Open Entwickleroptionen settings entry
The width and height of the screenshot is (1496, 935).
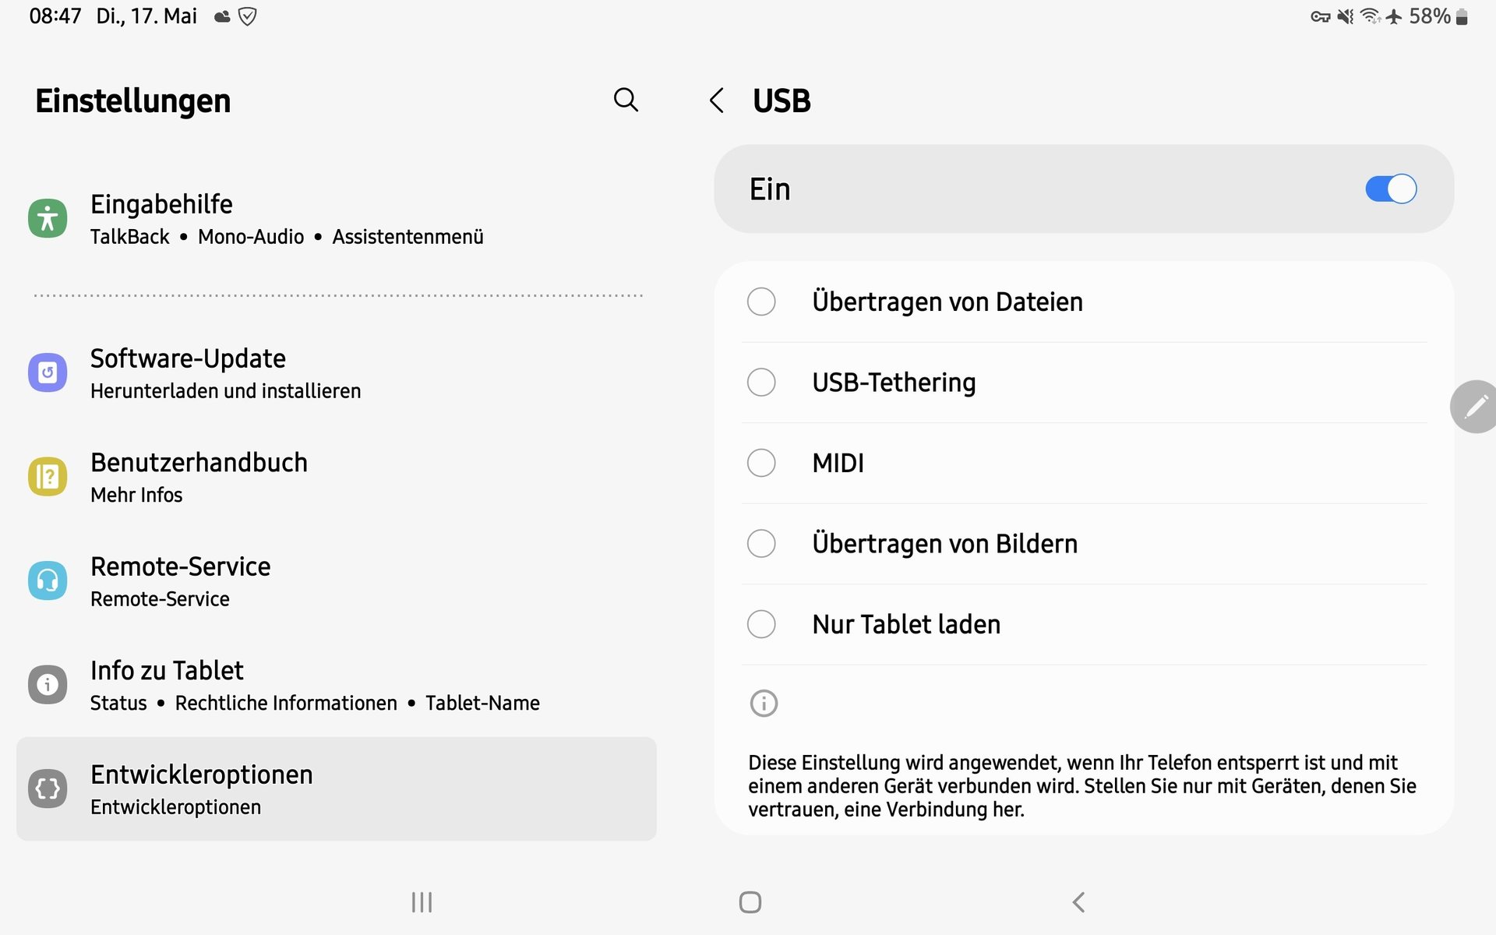coord(337,789)
